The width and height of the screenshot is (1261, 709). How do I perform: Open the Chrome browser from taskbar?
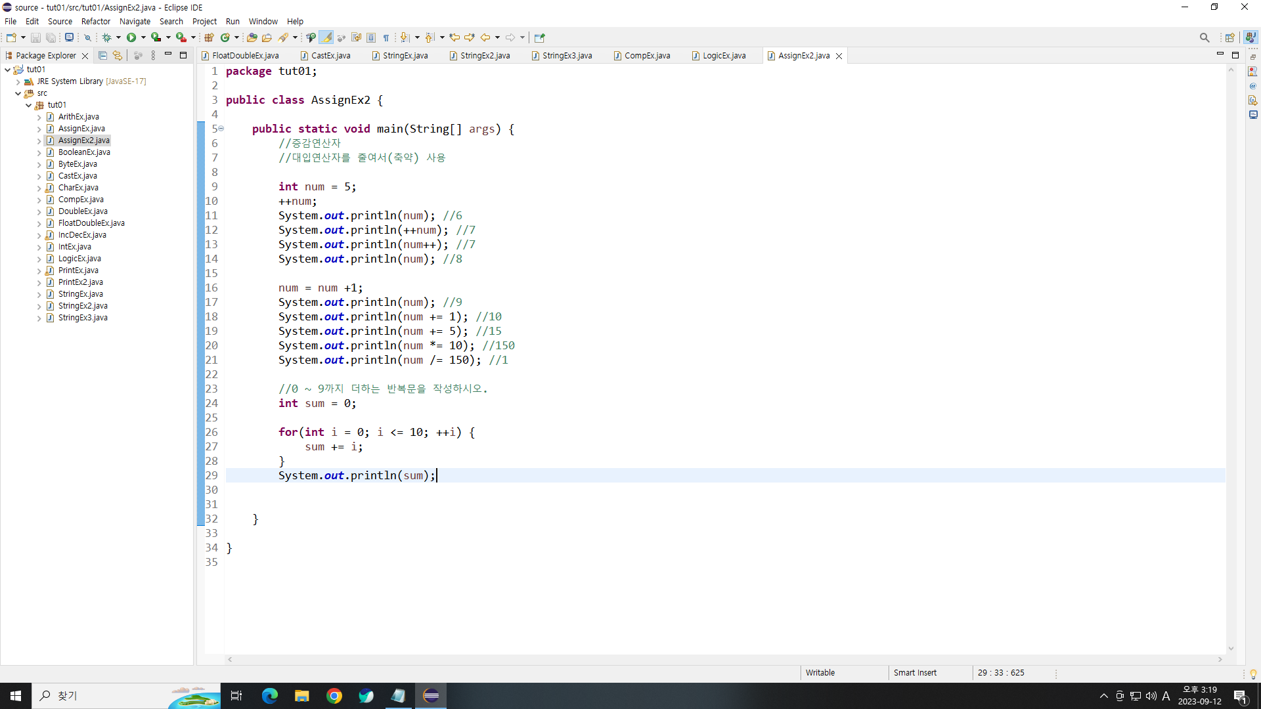[334, 696]
